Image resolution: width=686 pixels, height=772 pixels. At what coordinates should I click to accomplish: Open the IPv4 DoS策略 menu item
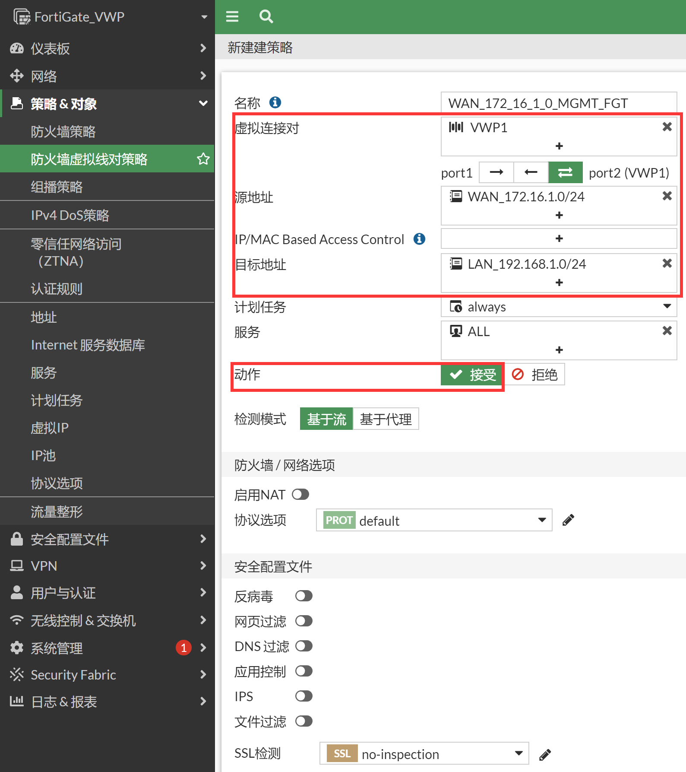coord(70,215)
